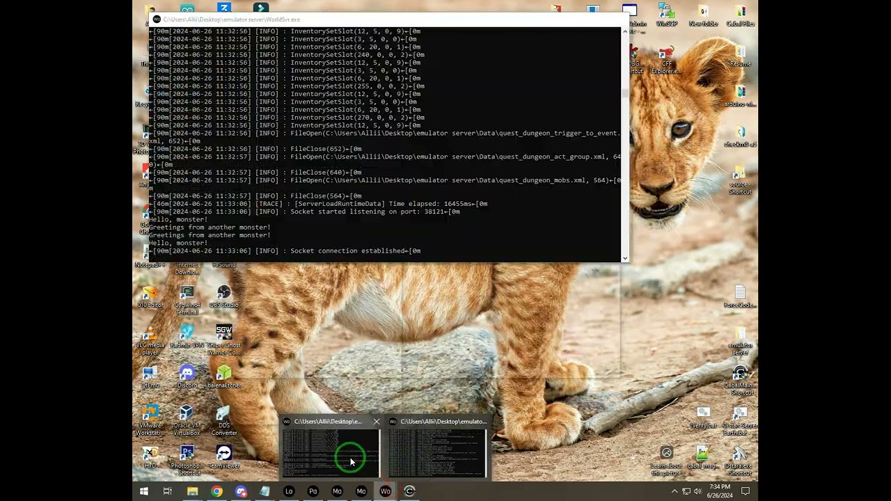This screenshot has height=501, width=891.
Task: Click the ServerLoadRuntimeData time elapsed line
Action: (318, 204)
